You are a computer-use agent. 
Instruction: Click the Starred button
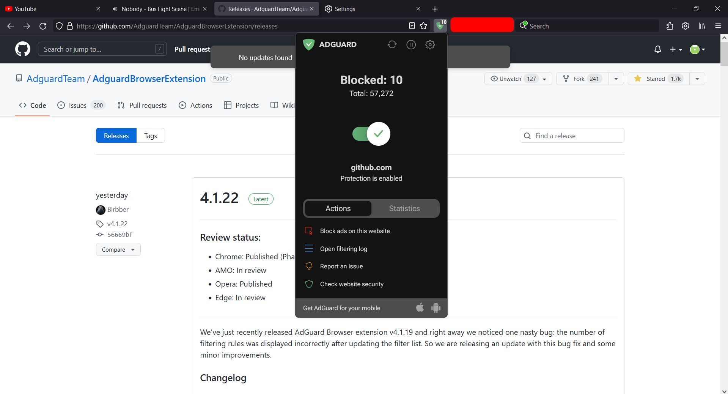[659, 79]
